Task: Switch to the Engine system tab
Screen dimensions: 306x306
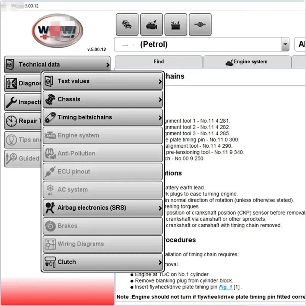Action: click(x=247, y=62)
